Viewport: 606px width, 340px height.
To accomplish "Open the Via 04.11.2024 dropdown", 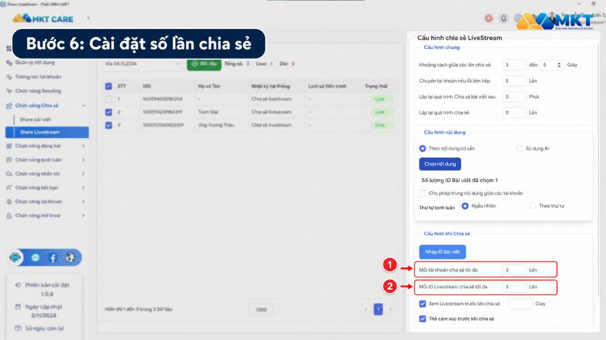I will (143, 64).
